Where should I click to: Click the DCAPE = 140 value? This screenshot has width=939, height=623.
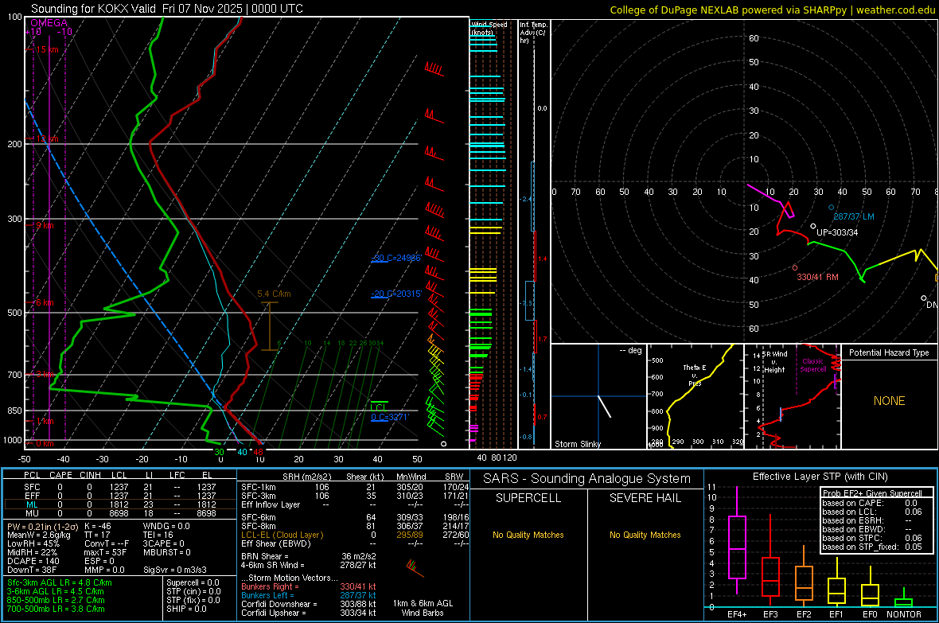point(33,561)
